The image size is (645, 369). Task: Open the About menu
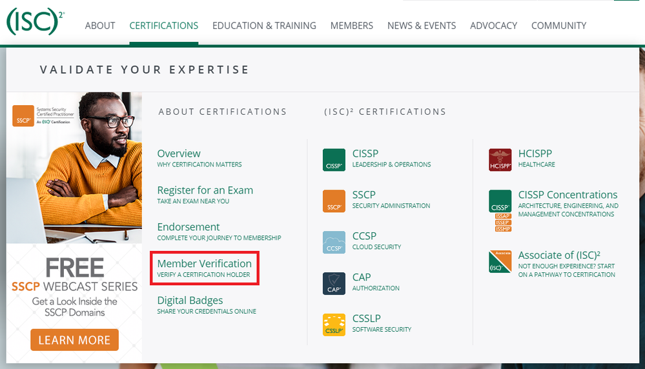coord(100,26)
